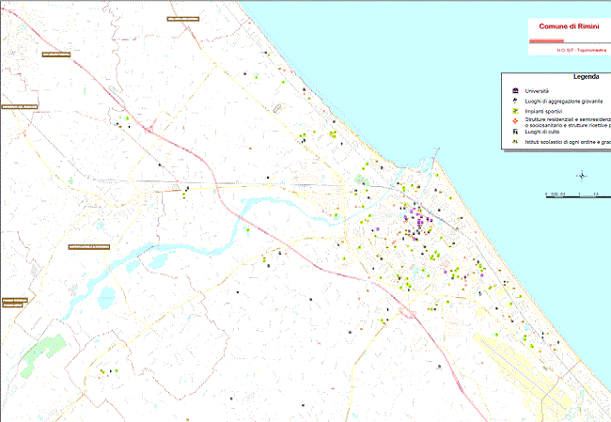Click the red bar under Comune di Rimini

(546, 40)
